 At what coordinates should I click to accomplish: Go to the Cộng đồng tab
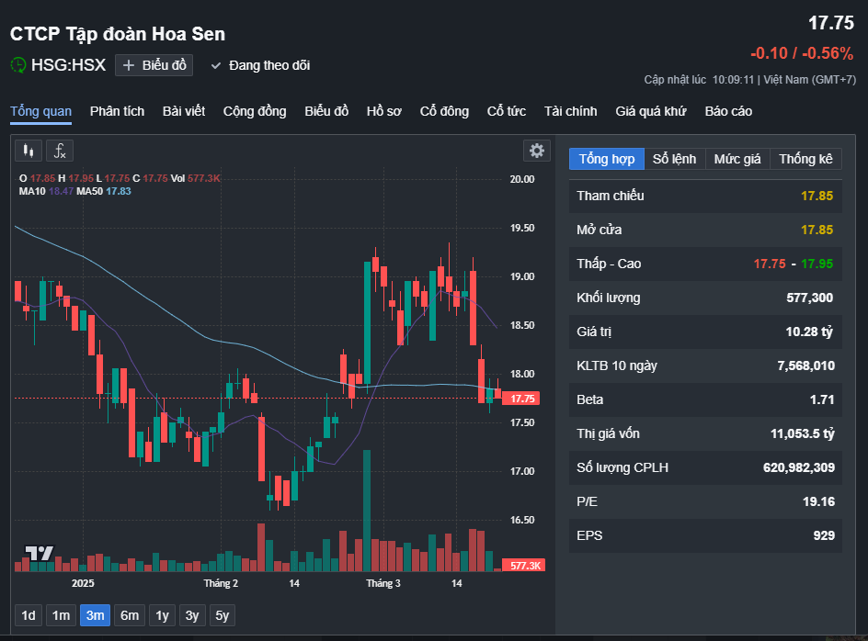[255, 112]
